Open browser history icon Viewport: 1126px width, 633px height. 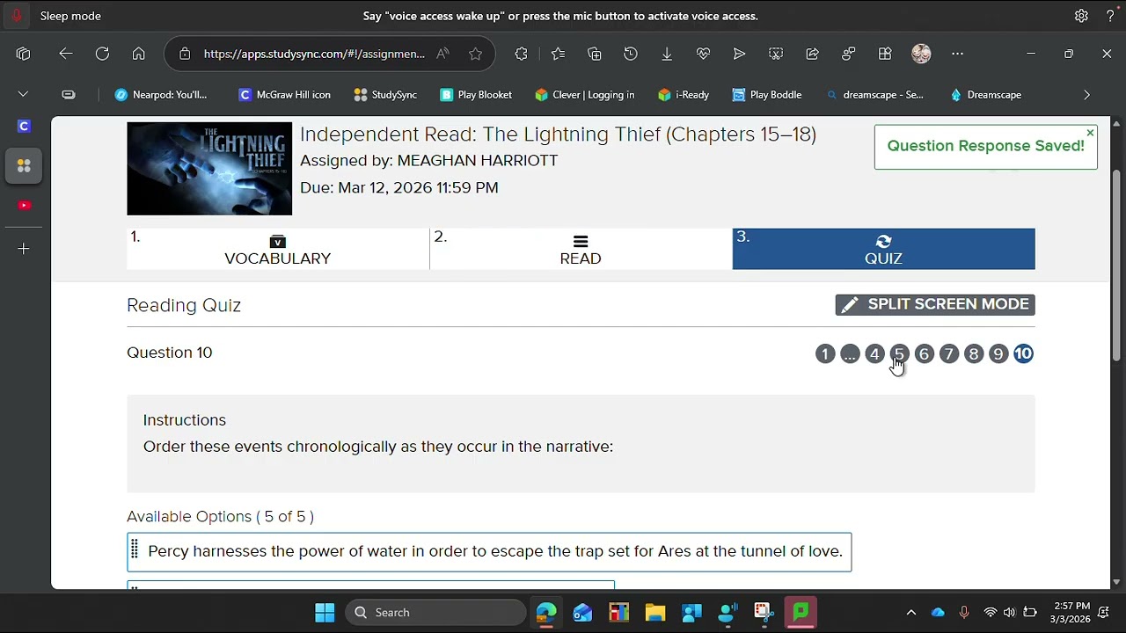(x=631, y=54)
